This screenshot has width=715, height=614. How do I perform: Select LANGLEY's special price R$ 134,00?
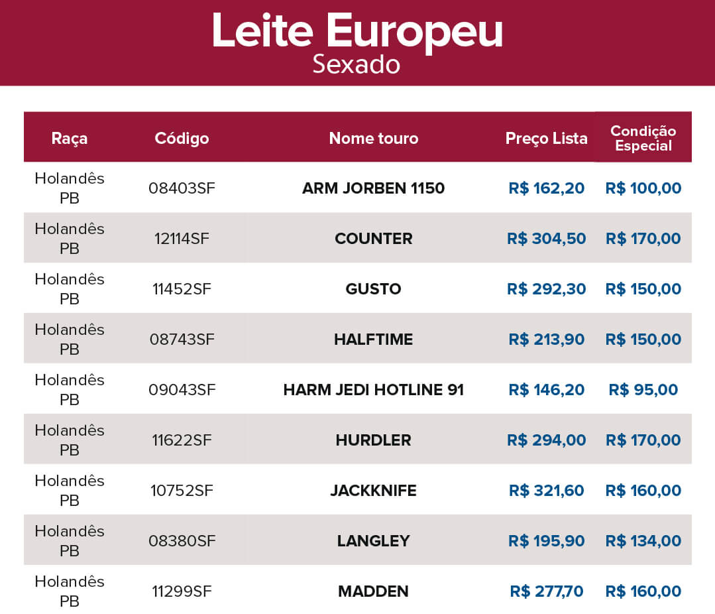click(643, 541)
